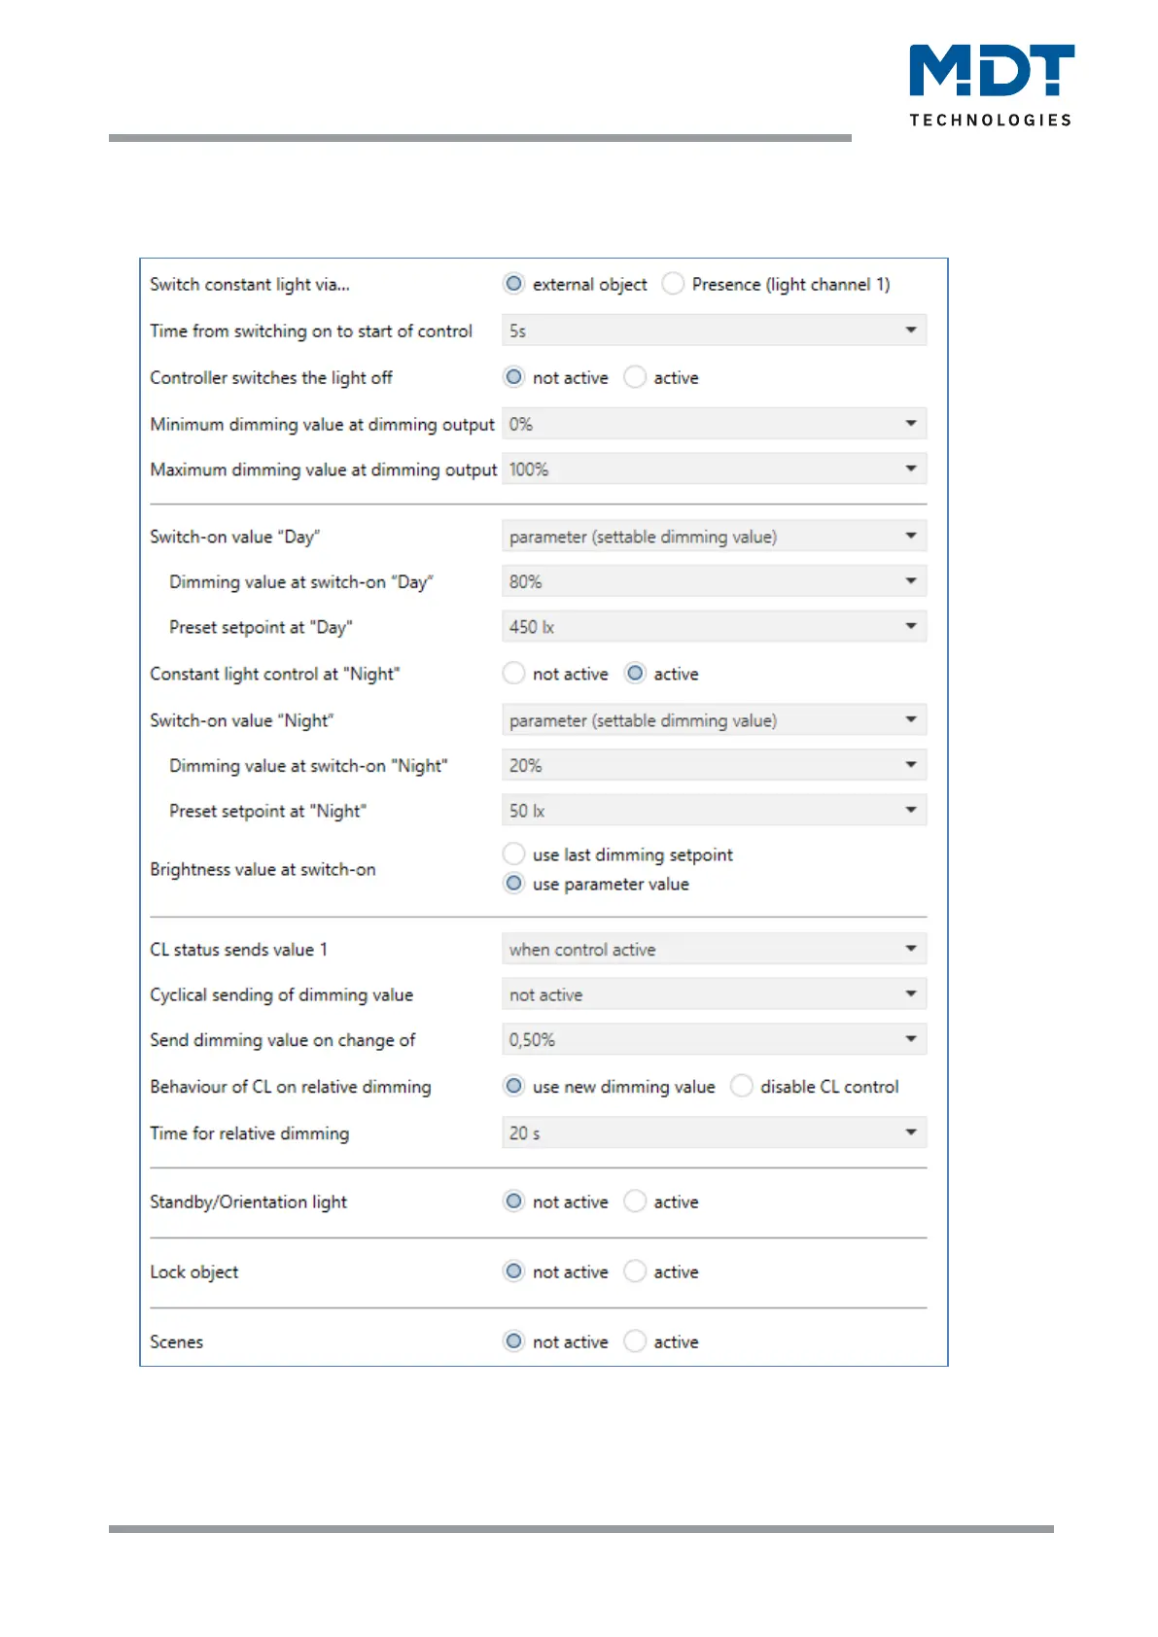Open Minimum dimming value dropdown
This screenshot has width=1158, height=1637.
(x=714, y=424)
